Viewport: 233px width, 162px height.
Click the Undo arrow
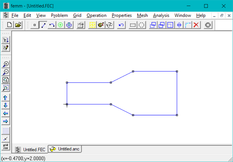(x=121, y=25)
